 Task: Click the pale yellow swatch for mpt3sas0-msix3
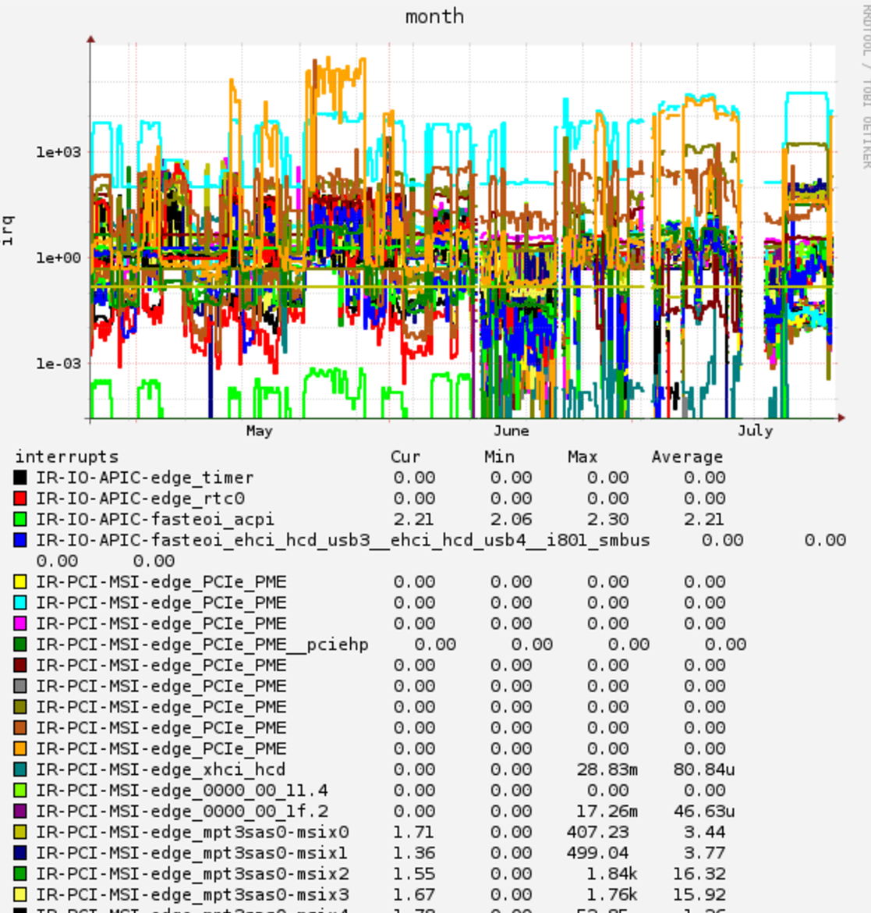(20, 894)
